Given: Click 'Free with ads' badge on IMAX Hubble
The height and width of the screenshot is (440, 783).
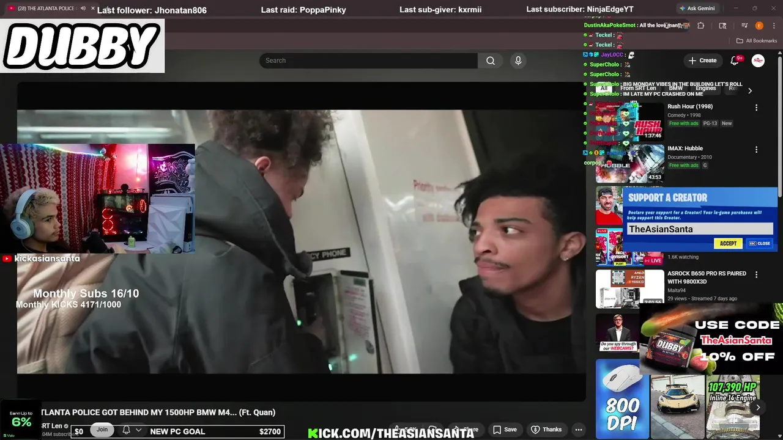Looking at the screenshot, I should (683, 166).
